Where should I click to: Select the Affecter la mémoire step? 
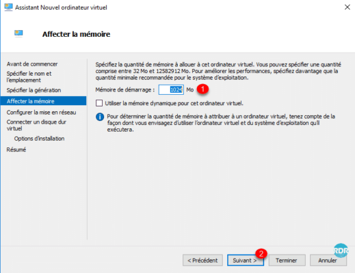[x=43, y=101]
